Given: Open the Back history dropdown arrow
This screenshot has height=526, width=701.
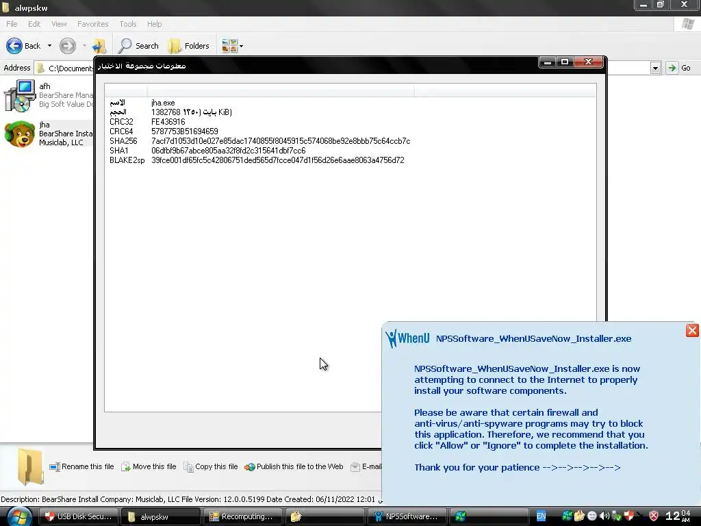Looking at the screenshot, I should click(x=49, y=46).
